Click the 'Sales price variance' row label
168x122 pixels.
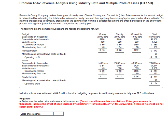click(31, 114)
